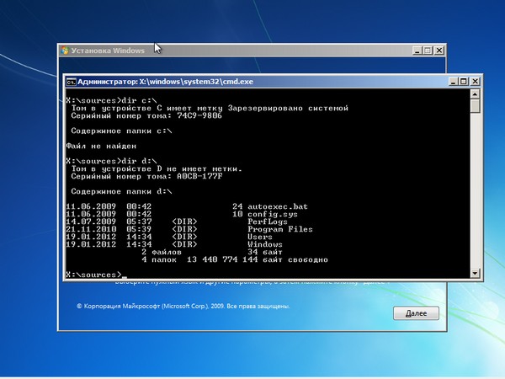The image size is (505, 379).
Task: Click the title bar text Администратор: X:\windows\system32\cmd.exe
Action: tap(165, 82)
